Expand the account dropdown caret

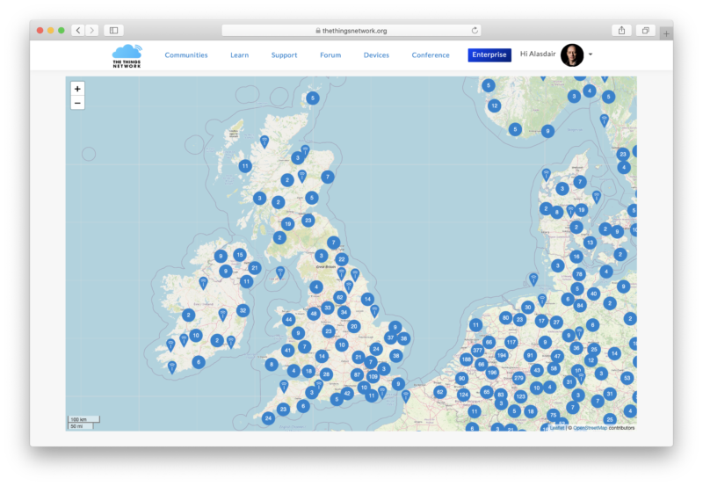pyautogui.click(x=591, y=54)
